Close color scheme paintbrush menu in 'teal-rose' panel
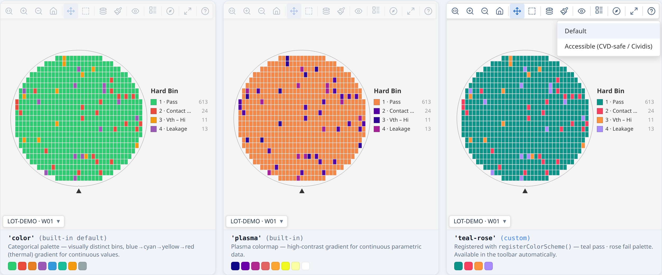The image size is (662, 275). tap(564, 11)
